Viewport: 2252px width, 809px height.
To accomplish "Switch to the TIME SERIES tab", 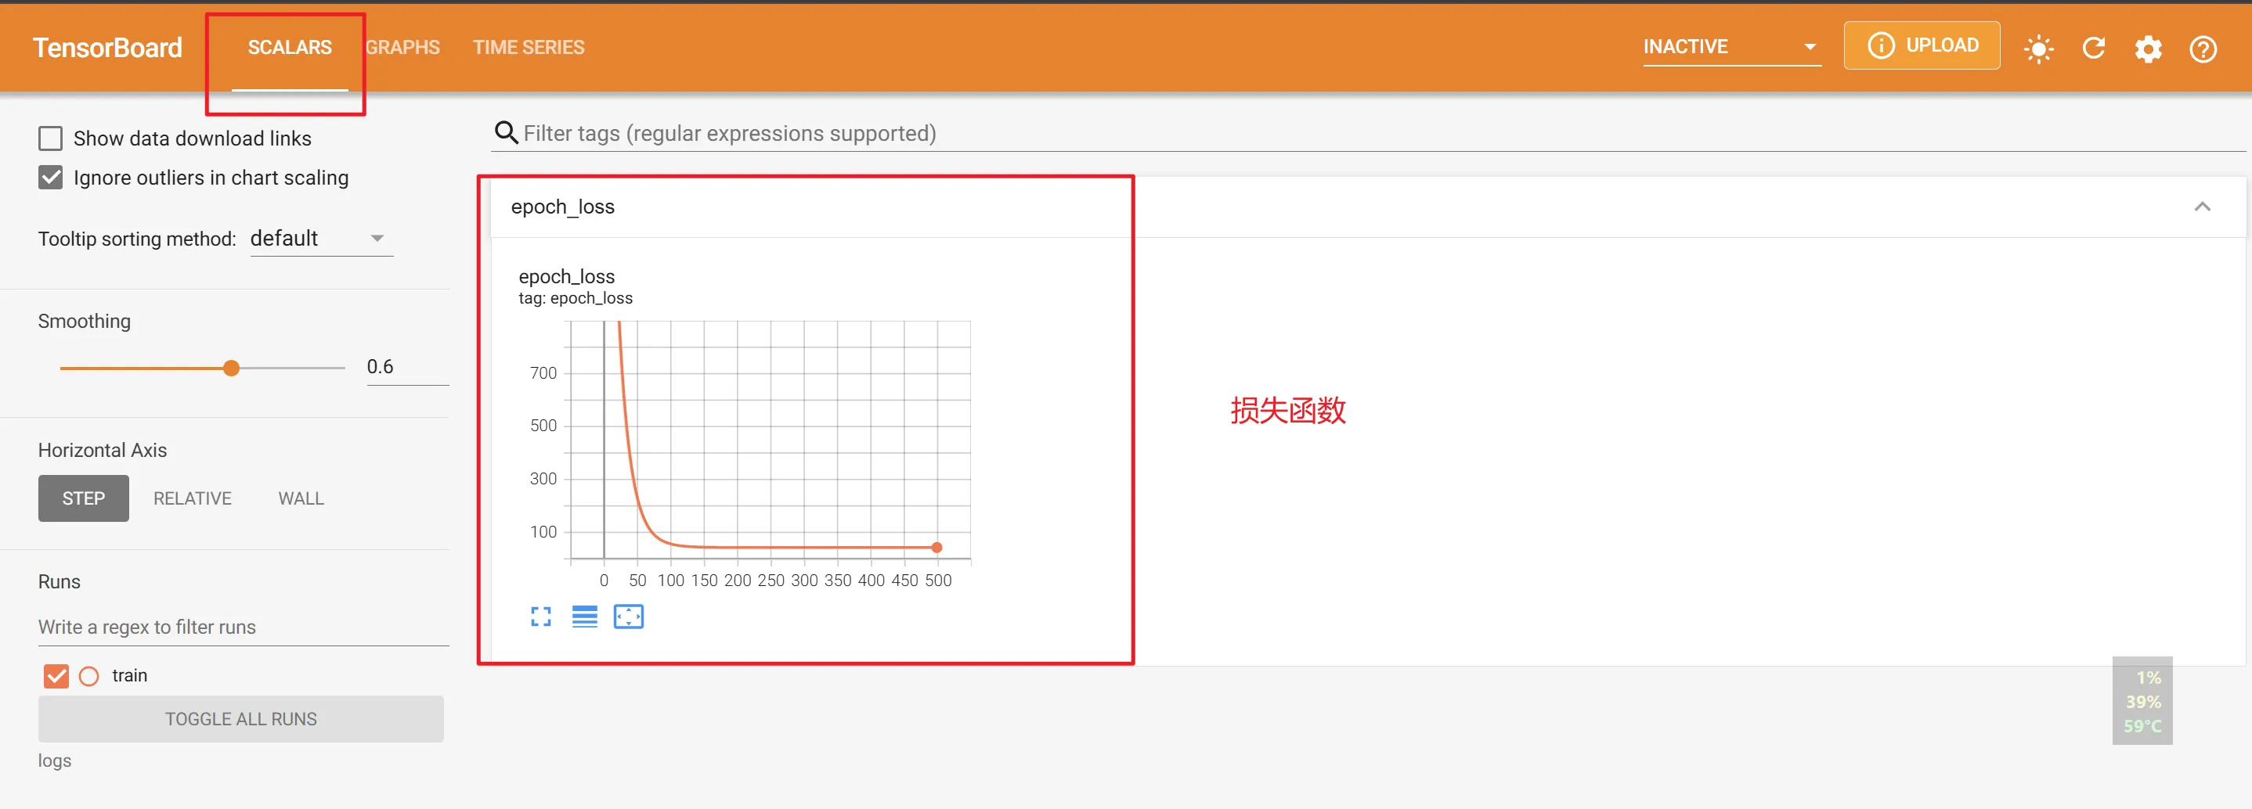I will (x=529, y=47).
